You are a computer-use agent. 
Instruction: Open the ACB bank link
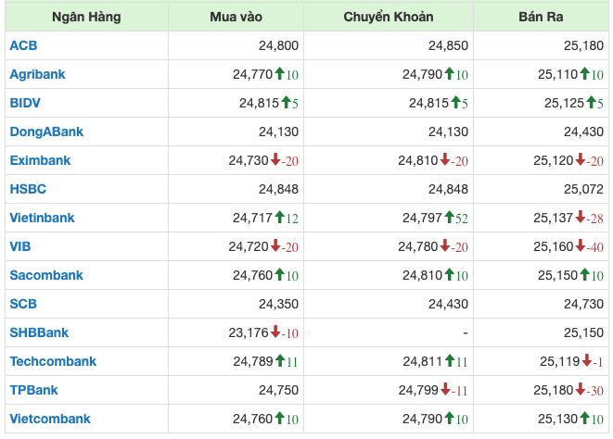point(23,45)
